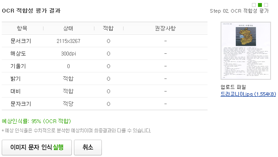
Task: Open the 드라고니아.jpg file link
Action: point(248,94)
